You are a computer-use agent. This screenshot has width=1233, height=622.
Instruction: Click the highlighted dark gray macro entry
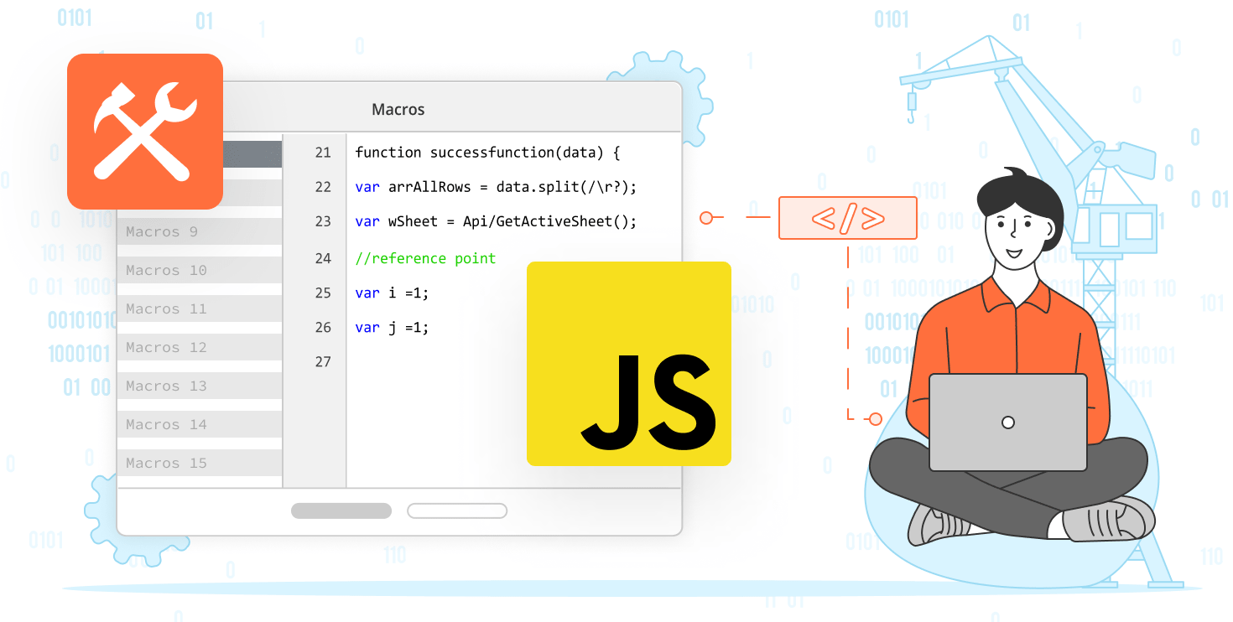[x=252, y=153]
